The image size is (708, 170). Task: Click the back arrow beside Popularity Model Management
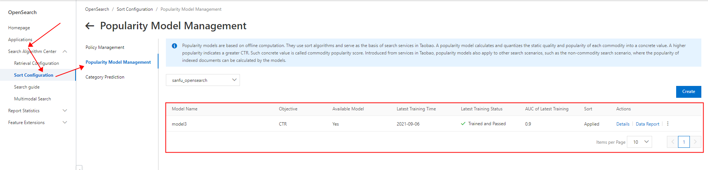90,26
